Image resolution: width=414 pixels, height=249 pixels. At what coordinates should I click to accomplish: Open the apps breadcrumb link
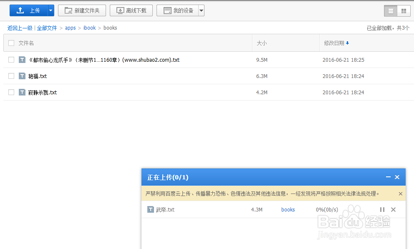(70, 28)
